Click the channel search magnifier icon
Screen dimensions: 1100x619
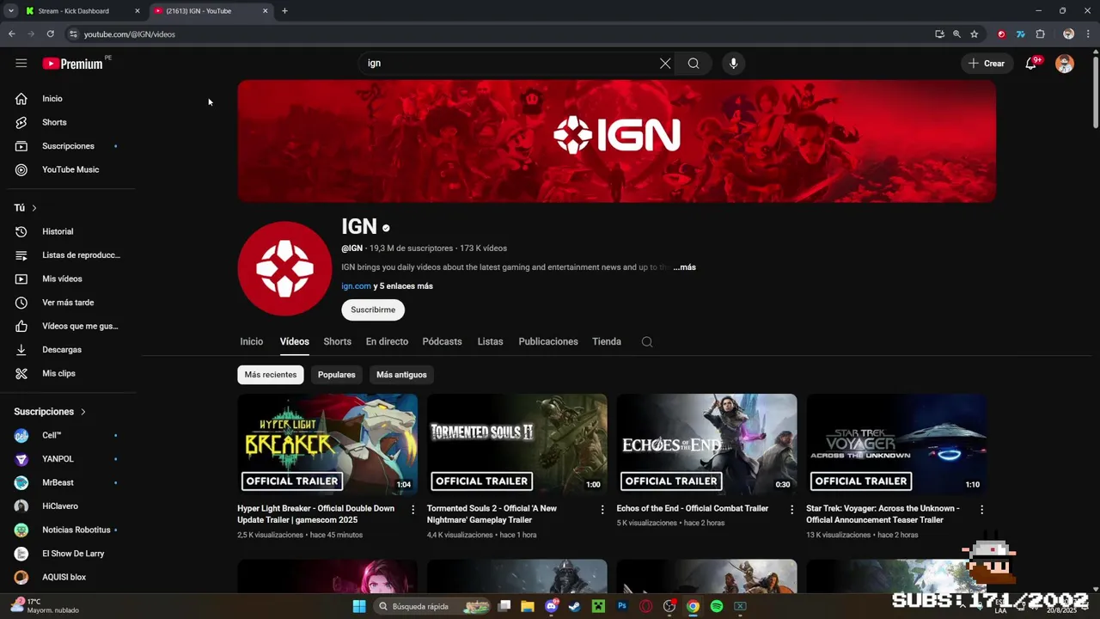(647, 341)
